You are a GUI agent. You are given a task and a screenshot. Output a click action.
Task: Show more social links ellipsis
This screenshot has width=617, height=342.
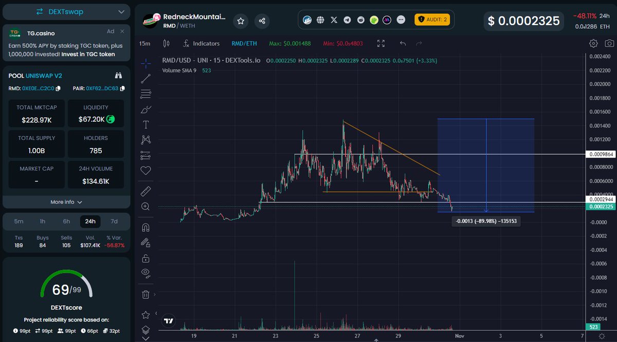pyautogui.click(x=401, y=20)
